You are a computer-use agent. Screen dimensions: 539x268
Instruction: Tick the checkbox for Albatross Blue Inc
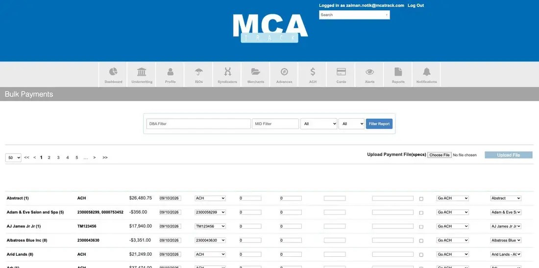pos(421,241)
